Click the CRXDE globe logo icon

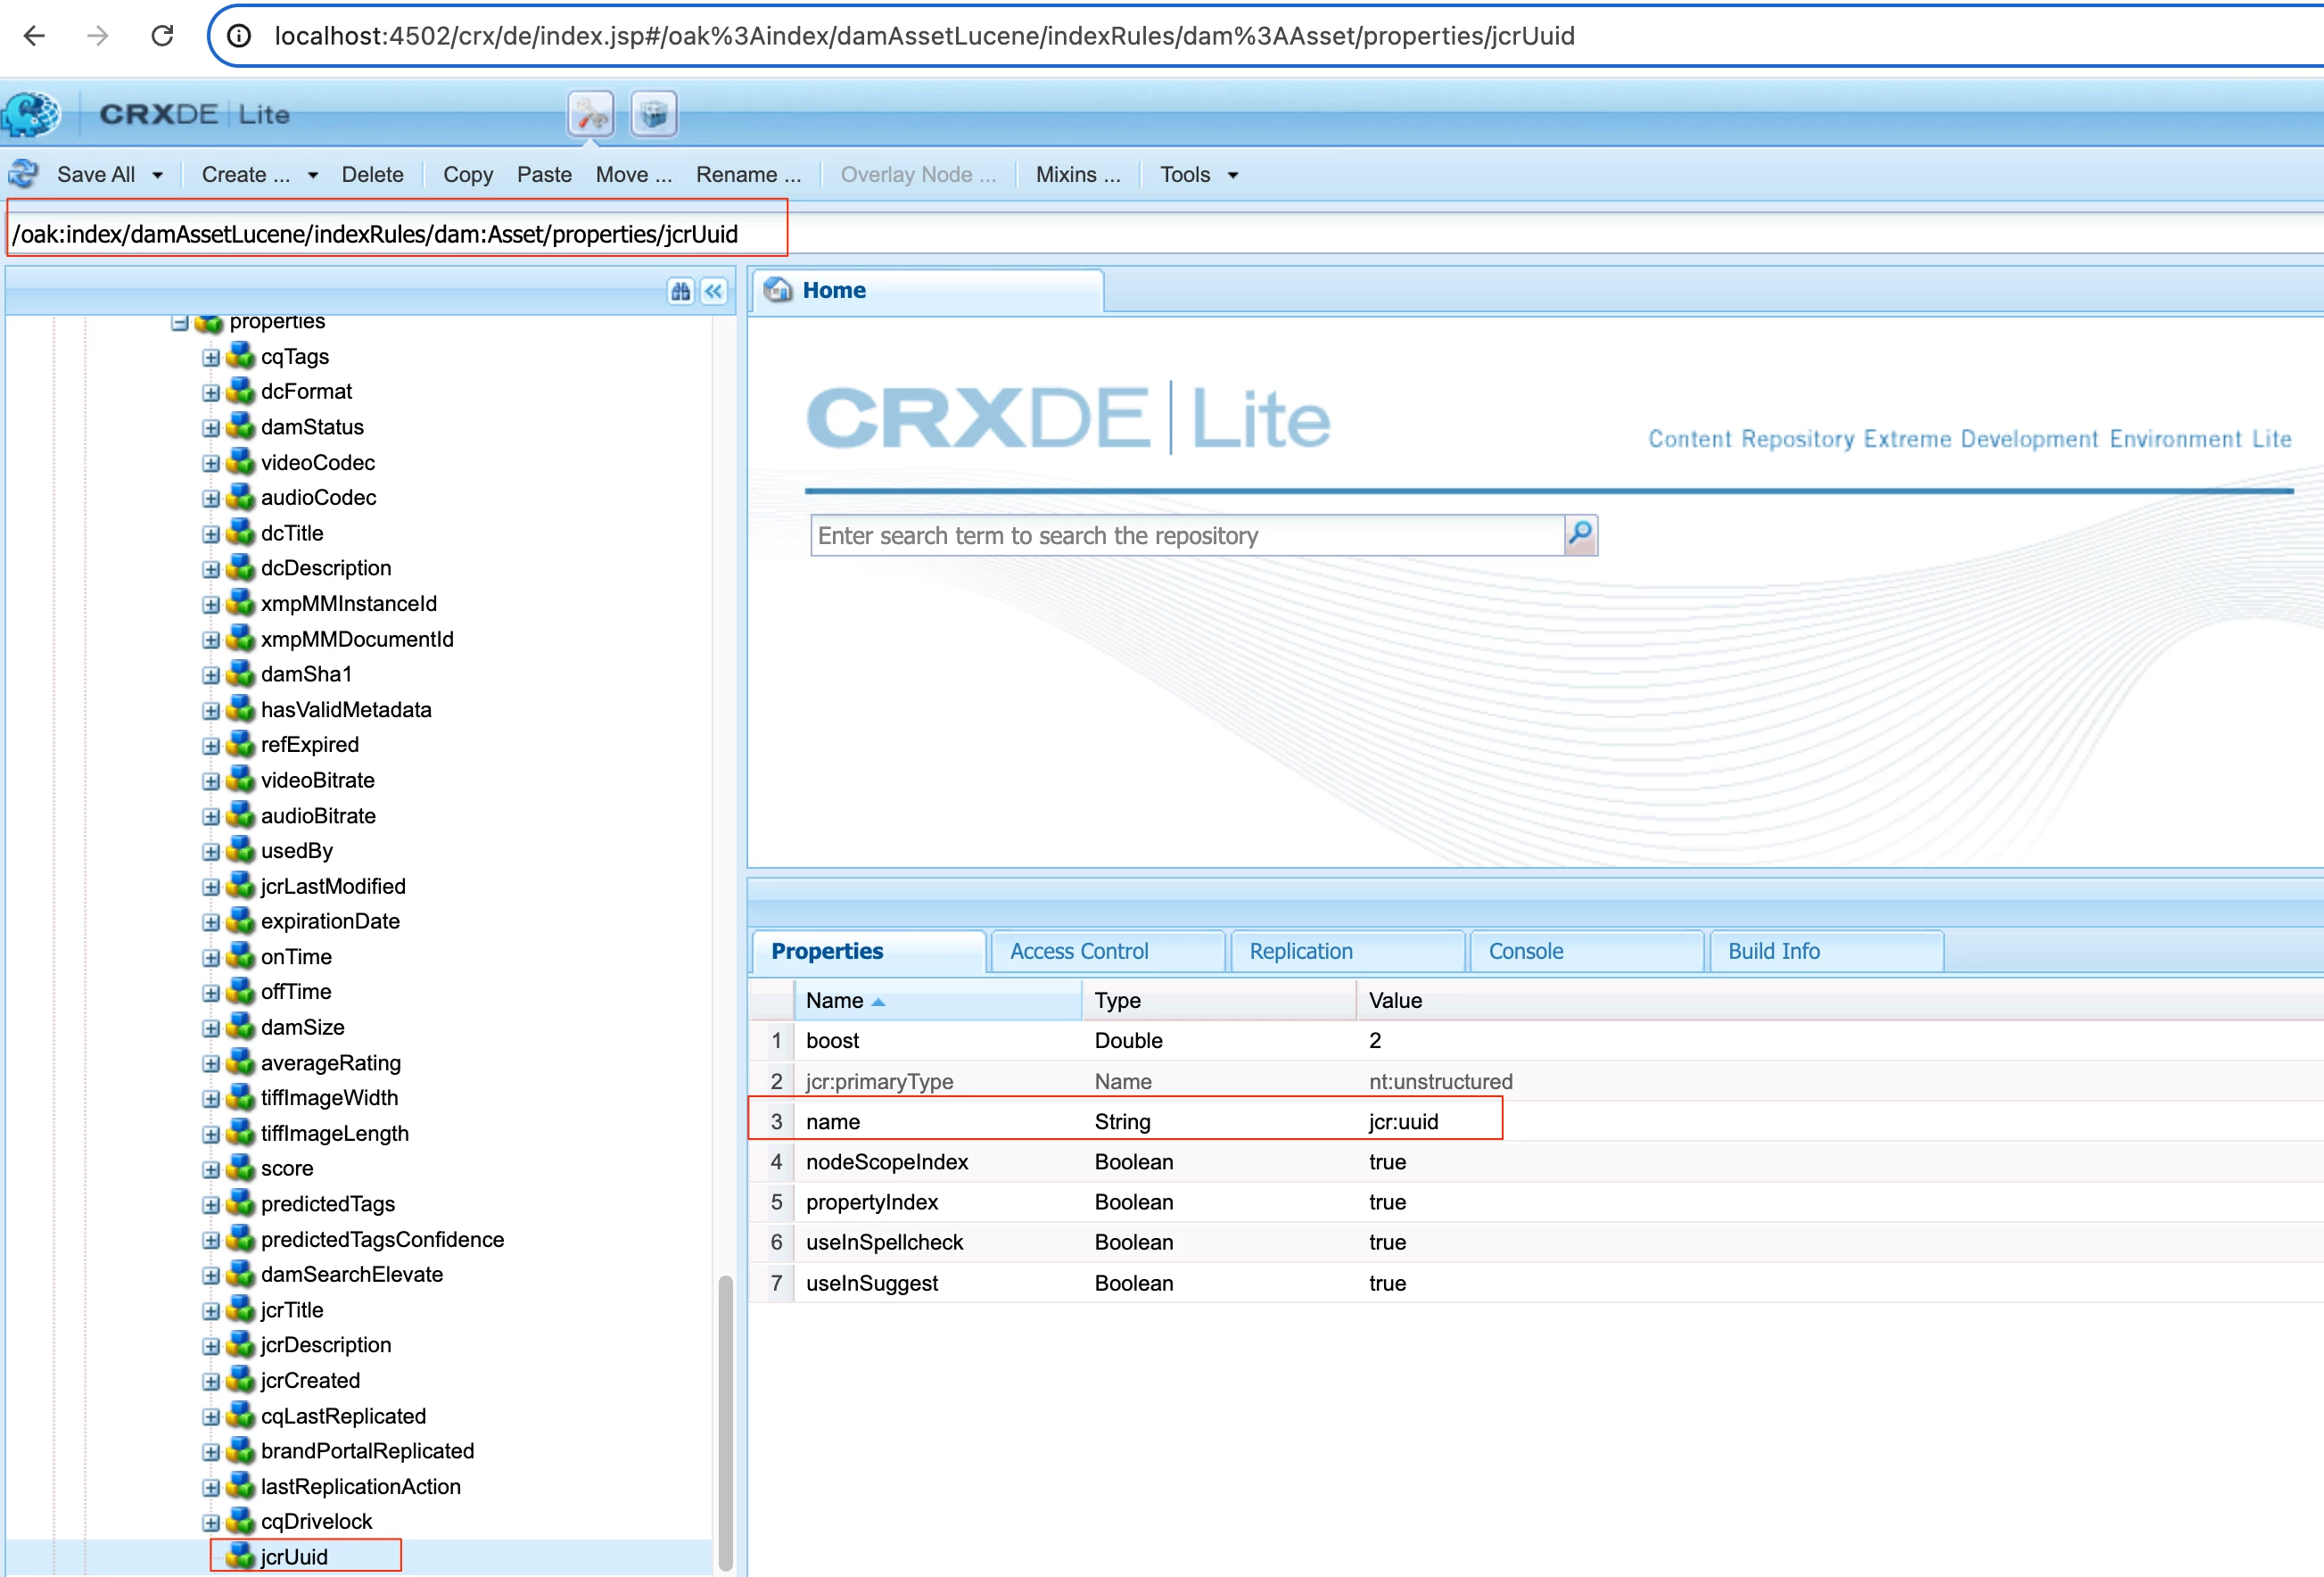point(30,114)
